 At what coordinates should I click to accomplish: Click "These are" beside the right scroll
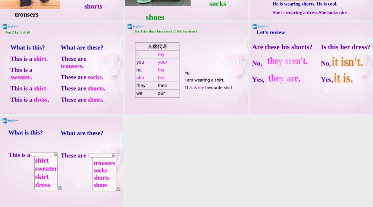[x=73, y=156]
